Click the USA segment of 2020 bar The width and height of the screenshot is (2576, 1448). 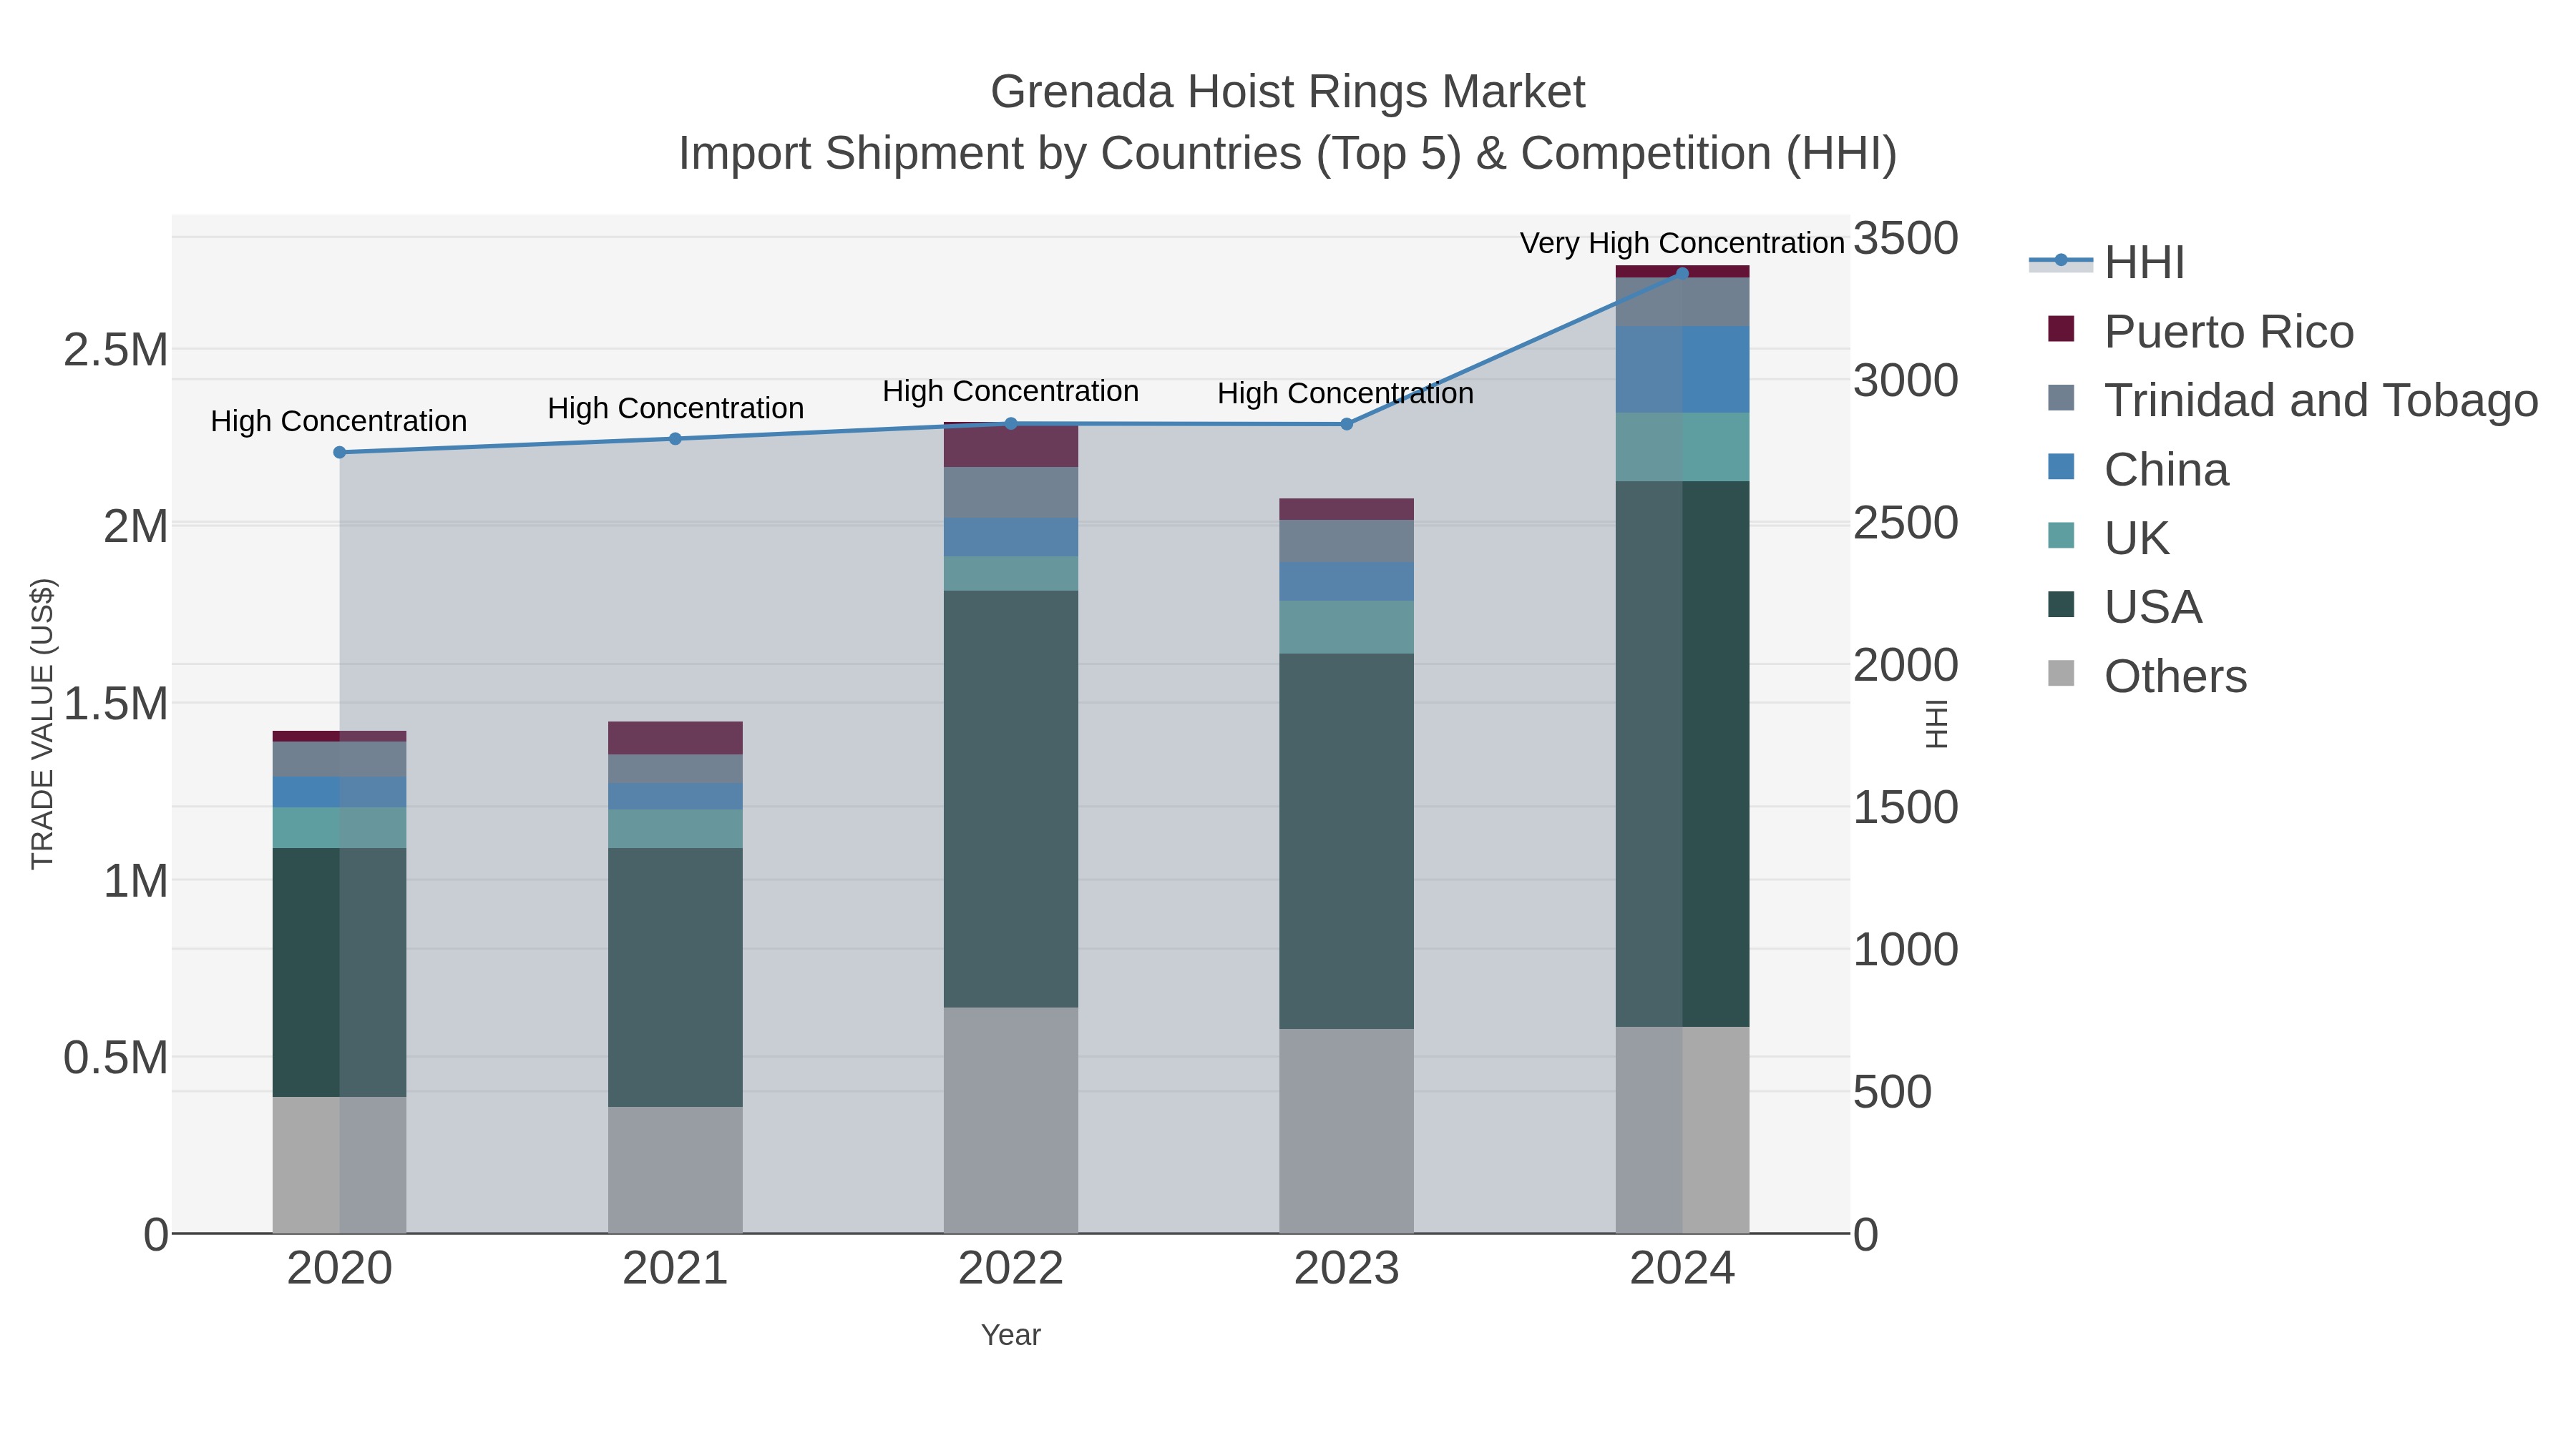[x=339, y=972]
